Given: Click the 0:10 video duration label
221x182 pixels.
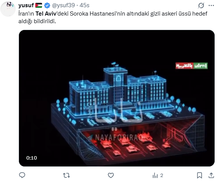Looking at the screenshot, I should 31,158.
